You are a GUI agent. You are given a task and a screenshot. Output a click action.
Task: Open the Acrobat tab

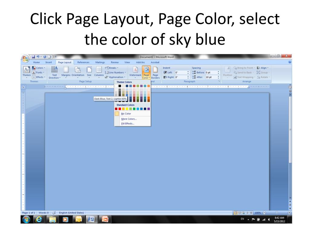coord(155,62)
